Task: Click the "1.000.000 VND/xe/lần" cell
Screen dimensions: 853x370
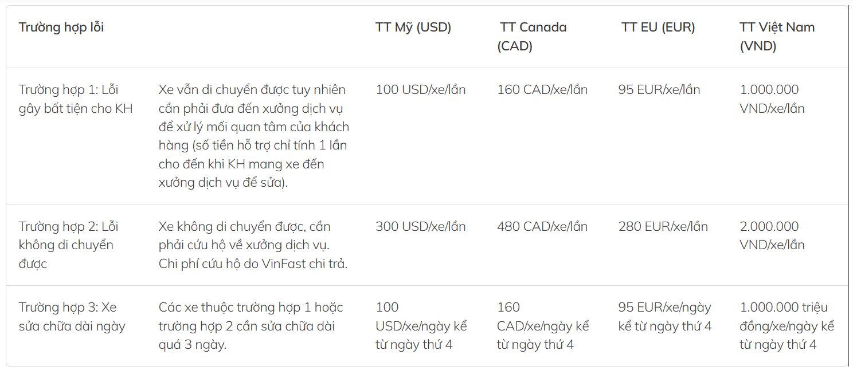Action: [772, 99]
